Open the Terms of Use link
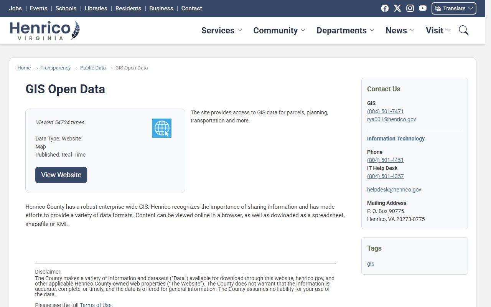 pos(96,305)
